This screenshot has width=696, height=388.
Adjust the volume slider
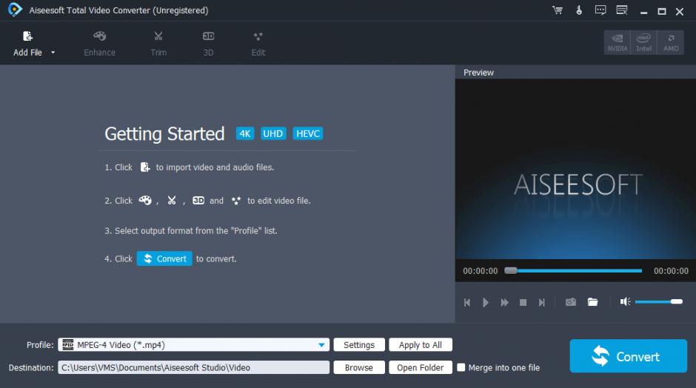coord(659,302)
